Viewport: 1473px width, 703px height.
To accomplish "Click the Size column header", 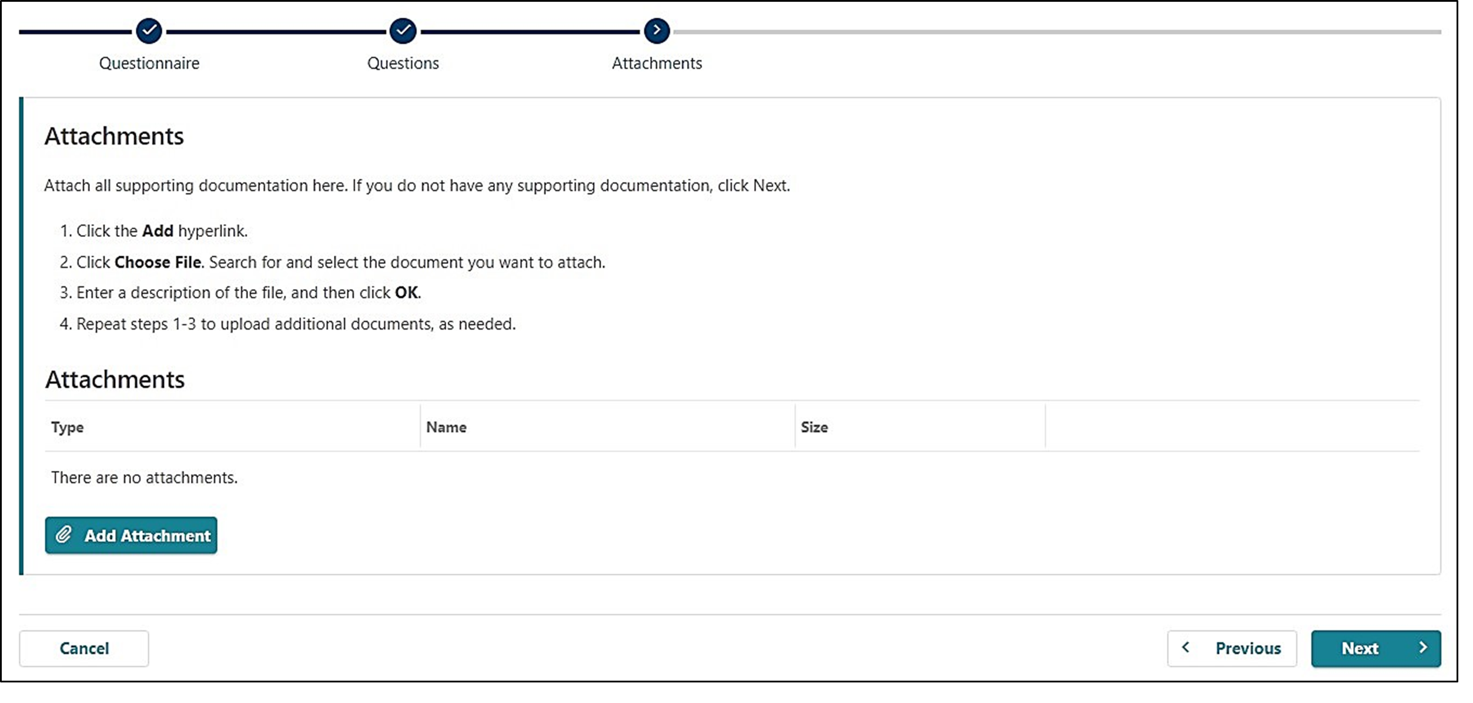I will click(815, 427).
